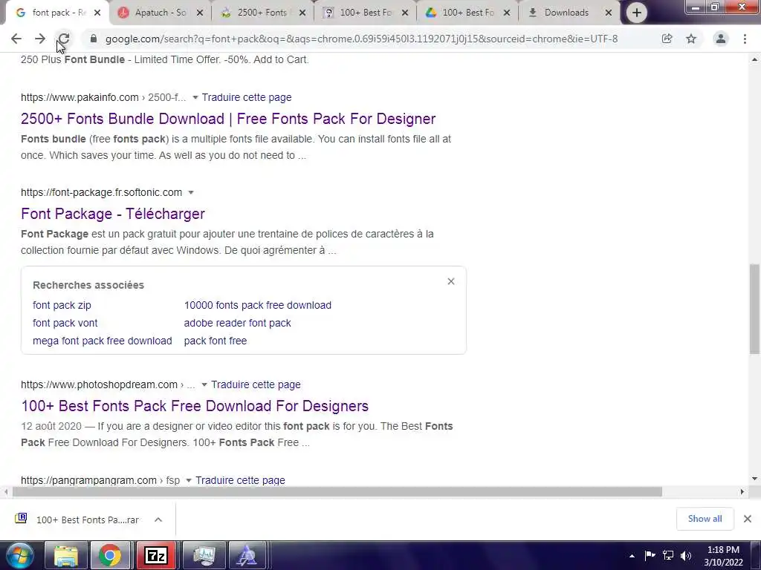Bookmark this page with the star icon
The height and width of the screenshot is (570, 761).
coord(691,39)
